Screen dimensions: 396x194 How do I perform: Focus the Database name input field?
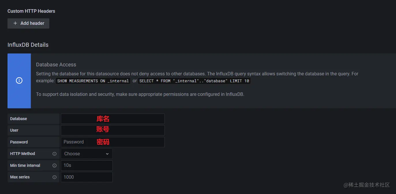113,119
